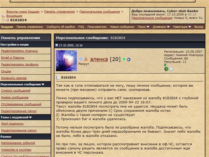Open Отслеживание сообщений link
The width and height of the screenshot is (209, 157).
coord(21,104)
